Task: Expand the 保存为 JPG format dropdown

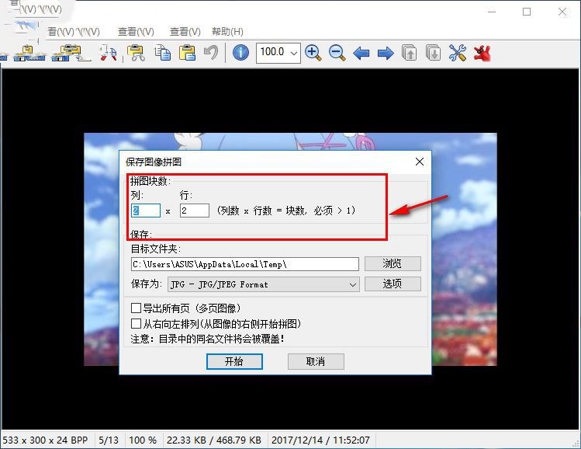Action: [x=264, y=284]
